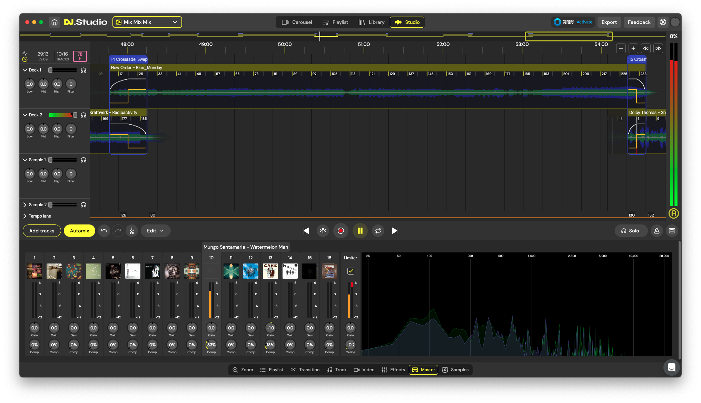The image size is (701, 403).
Task: Select the scissors split tool
Action: click(132, 231)
